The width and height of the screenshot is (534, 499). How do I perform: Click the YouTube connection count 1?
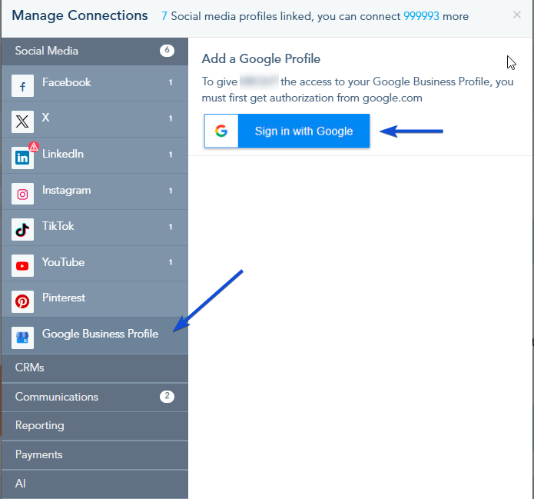(171, 262)
